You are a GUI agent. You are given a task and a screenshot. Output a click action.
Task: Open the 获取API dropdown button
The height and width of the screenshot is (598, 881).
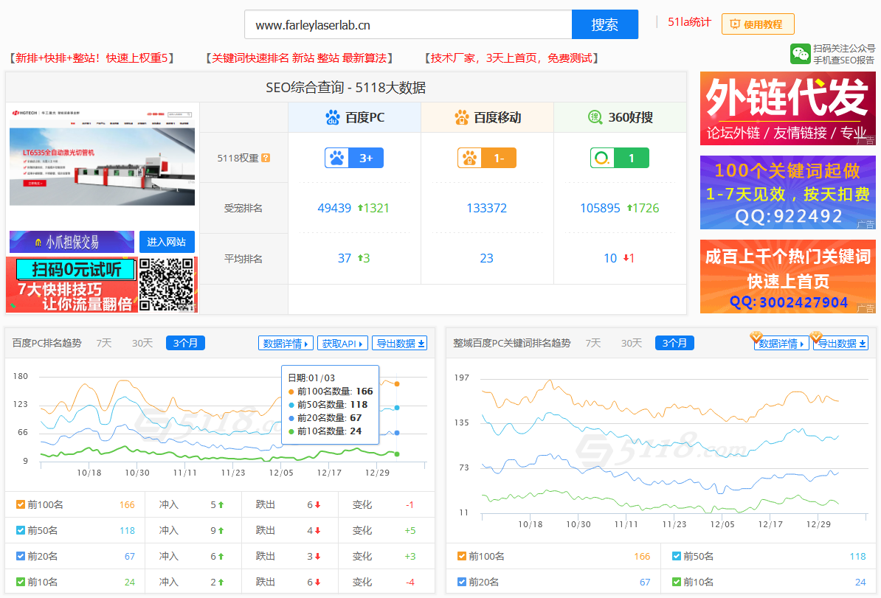point(342,344)
